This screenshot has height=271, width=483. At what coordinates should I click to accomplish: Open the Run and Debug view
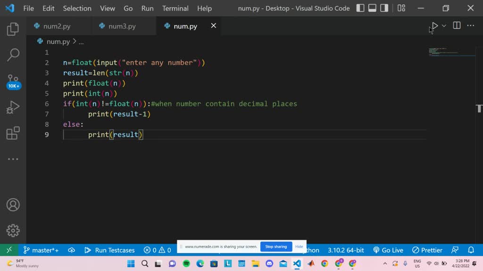12,107
